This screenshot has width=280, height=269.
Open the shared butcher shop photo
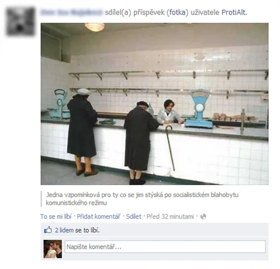click(x=155, y=104)
